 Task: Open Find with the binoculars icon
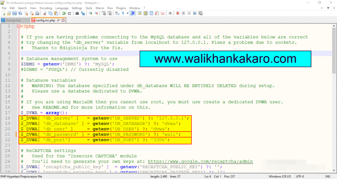pos(77,13)
